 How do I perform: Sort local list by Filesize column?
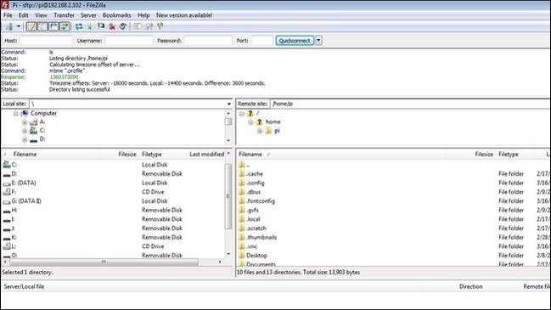click(x=127, y=155)
